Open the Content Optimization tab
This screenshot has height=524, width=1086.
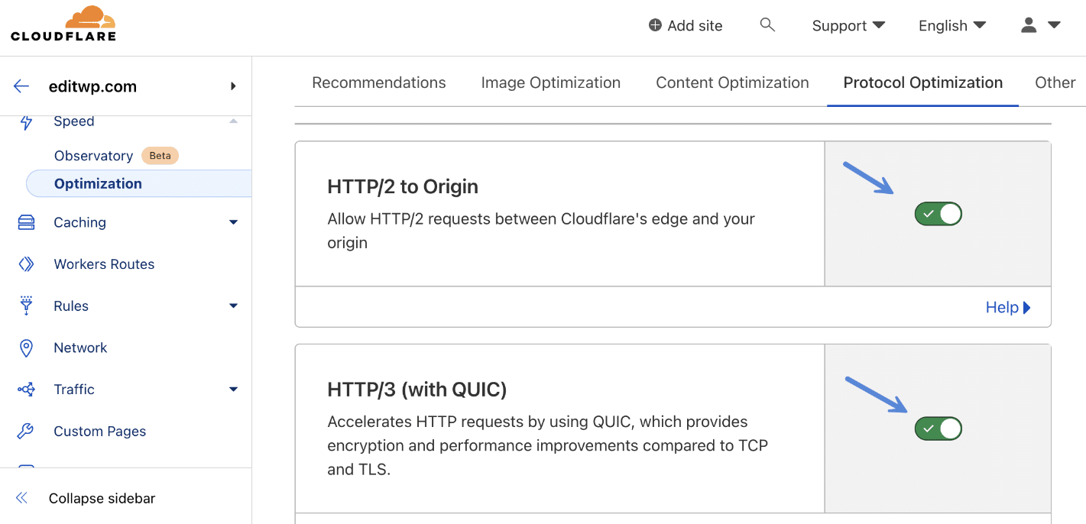coord(731,82)
